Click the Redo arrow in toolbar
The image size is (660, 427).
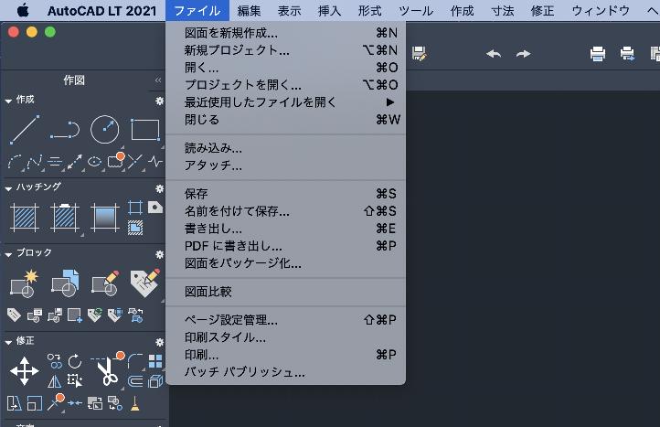point(523,54)
